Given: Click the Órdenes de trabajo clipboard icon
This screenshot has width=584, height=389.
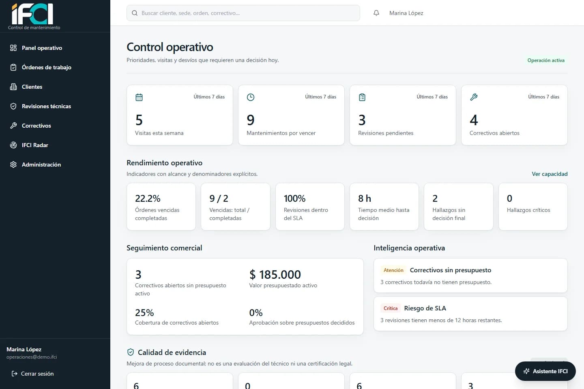Looking at the screenshot, I should (13, 67).
